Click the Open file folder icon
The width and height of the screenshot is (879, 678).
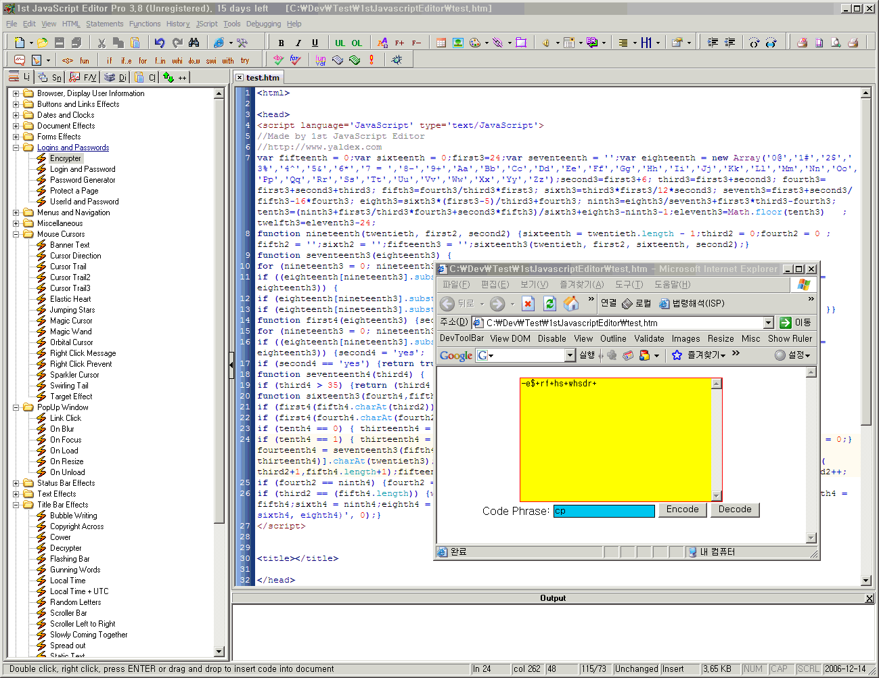43,43
